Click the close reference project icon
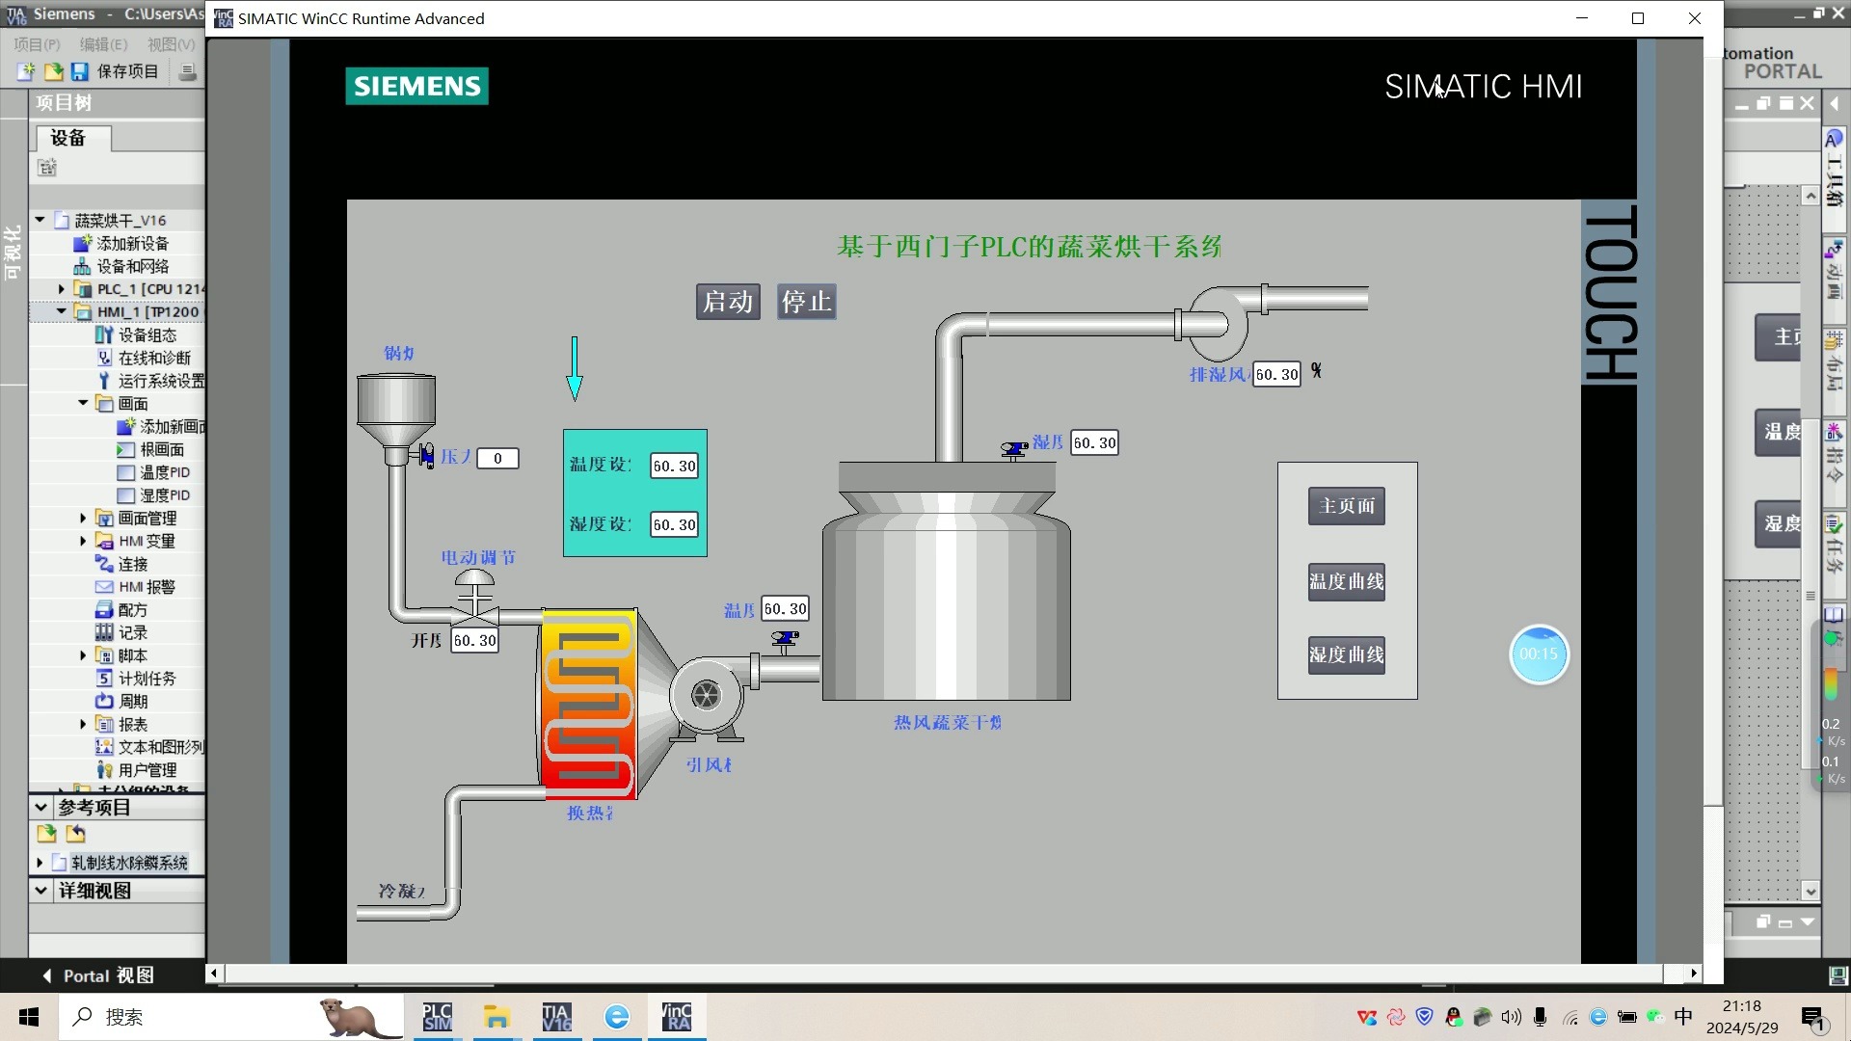 (x=75, y=834)
